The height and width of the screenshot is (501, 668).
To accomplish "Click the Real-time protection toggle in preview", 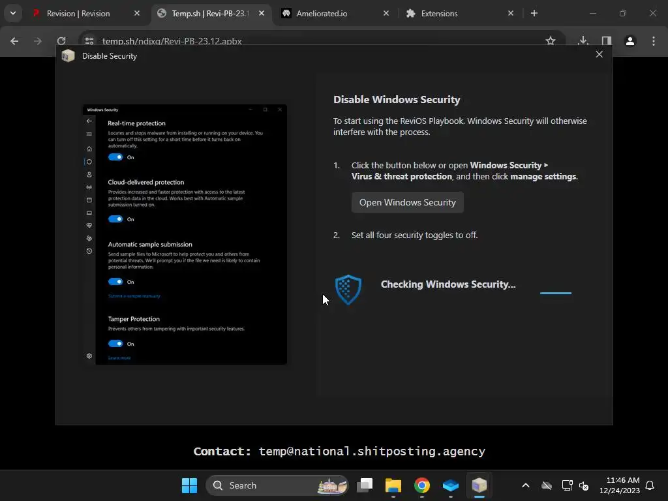I will 115,157.
